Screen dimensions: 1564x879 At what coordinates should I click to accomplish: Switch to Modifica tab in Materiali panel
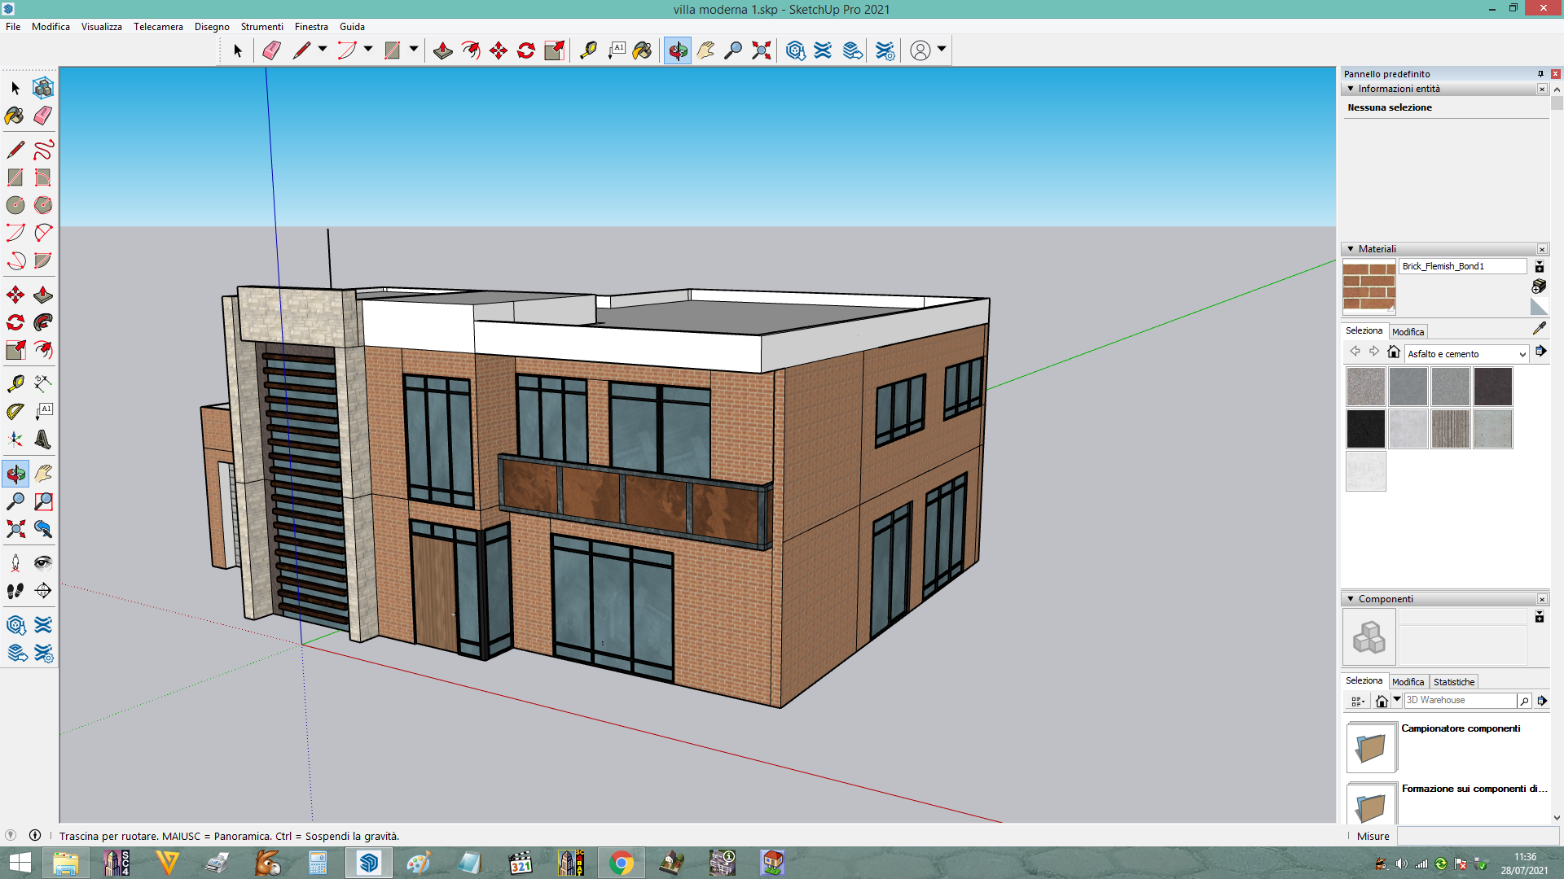tap(1408, 332)
